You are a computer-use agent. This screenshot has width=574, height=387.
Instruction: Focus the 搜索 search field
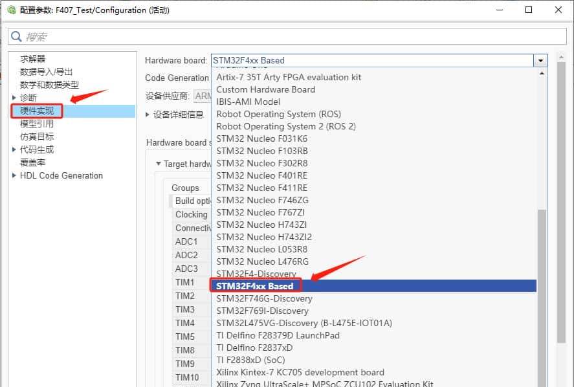[x=287, y=37]
